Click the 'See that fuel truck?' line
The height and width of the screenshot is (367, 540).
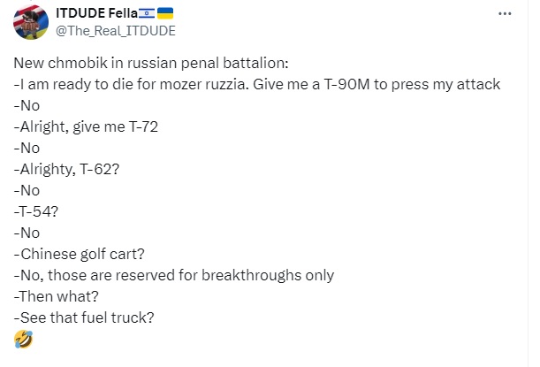coord(84,317)
